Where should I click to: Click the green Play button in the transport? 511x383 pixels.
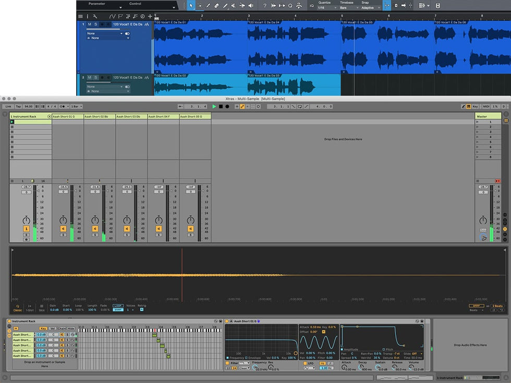pyautogui.click(x=214, y=106)
